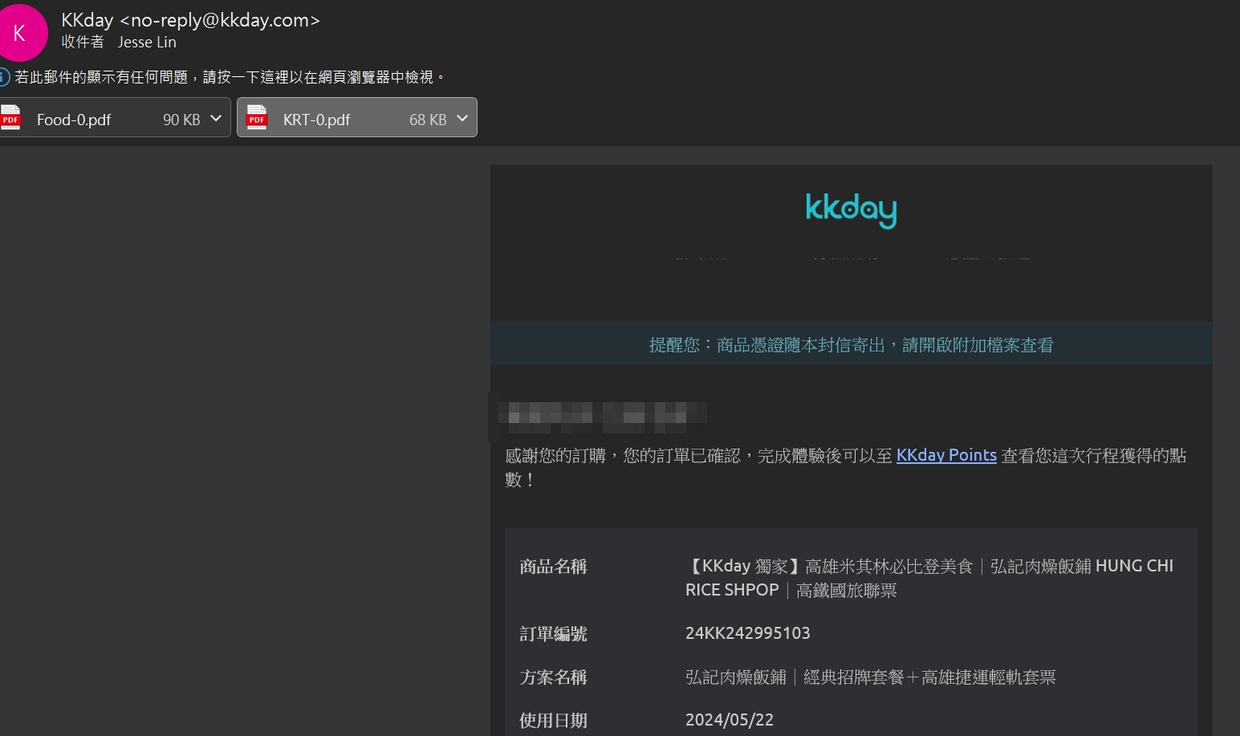
Task: Click the info icon beside the browser view notice
Action: pyautogui.click(x=4, y=77)
